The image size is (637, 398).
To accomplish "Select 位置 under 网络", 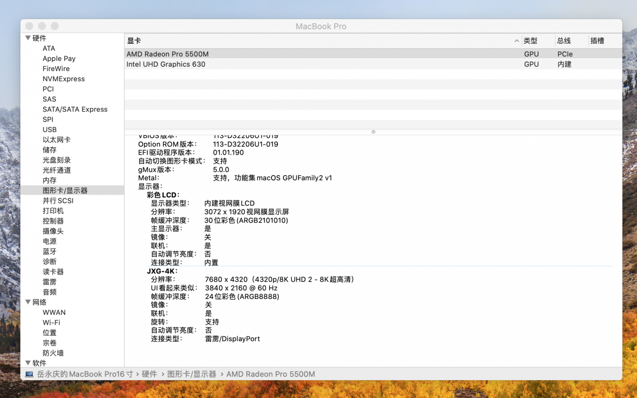I will [50, 332].
